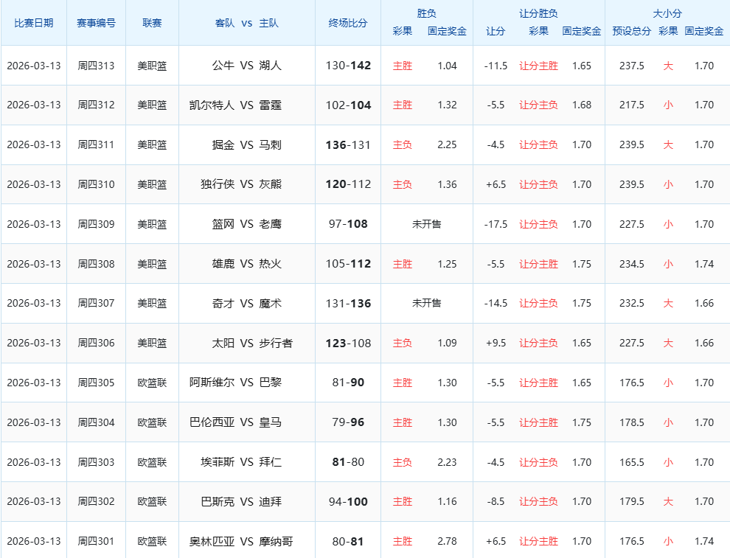Screen dimensions: 730x558
Task: Click the 赛事编号 column header
Action: click(96, 23)
